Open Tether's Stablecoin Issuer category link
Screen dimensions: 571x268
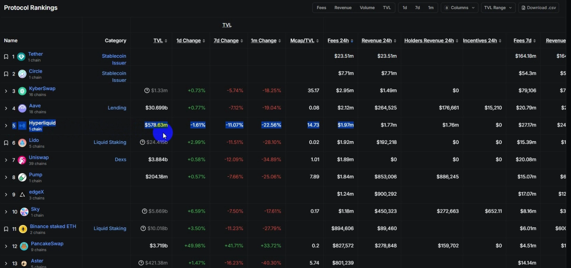(x=114, y=60)
